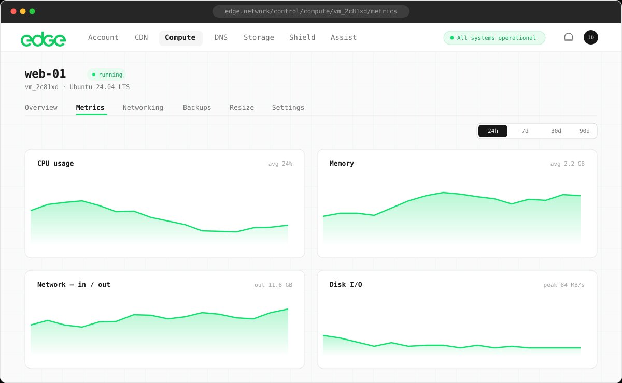Close the browser window with the red button

point(13,11)
